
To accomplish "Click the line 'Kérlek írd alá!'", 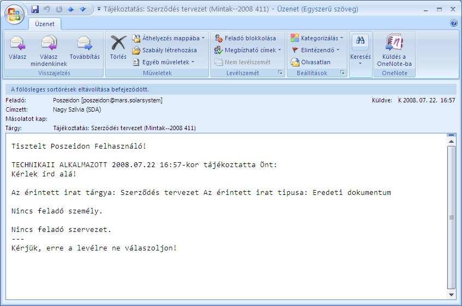I will (x=44, y=174).
